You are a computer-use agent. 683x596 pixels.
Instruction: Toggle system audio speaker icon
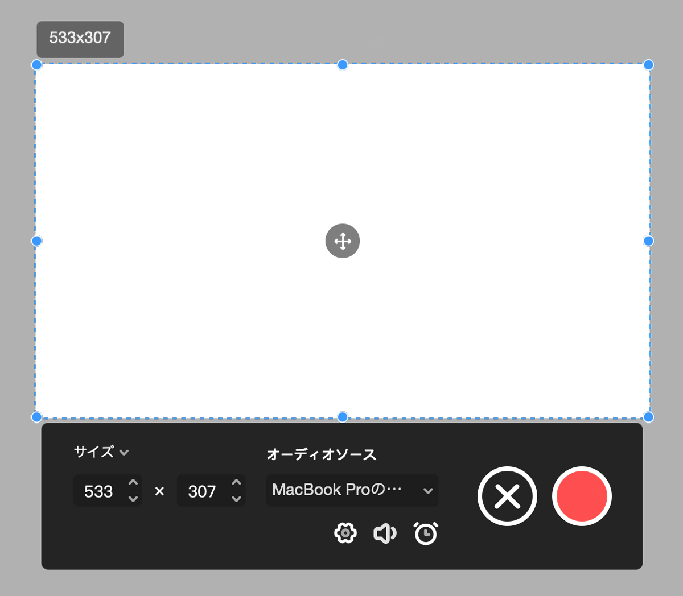pos(385,533)
